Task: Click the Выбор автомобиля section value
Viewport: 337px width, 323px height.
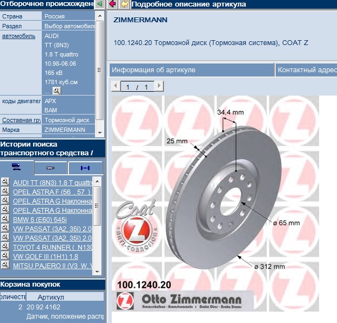Action: click(68, 26)
